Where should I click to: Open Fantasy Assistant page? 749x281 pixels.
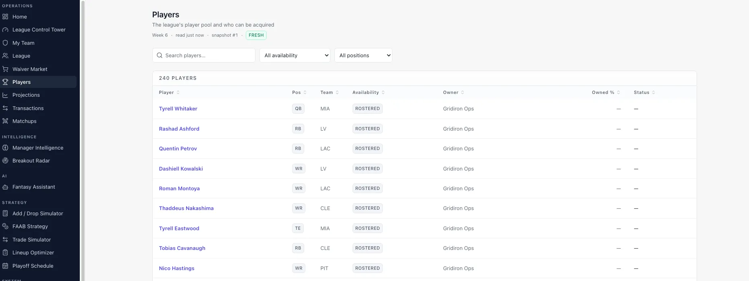pos(38,187)
